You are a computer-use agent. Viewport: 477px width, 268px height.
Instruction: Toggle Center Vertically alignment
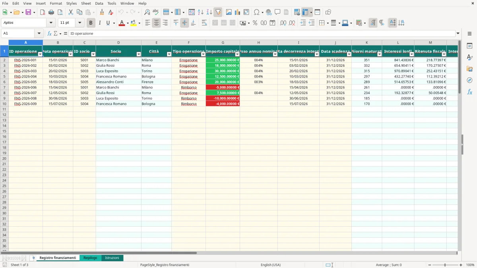click(x=184, y=23)
